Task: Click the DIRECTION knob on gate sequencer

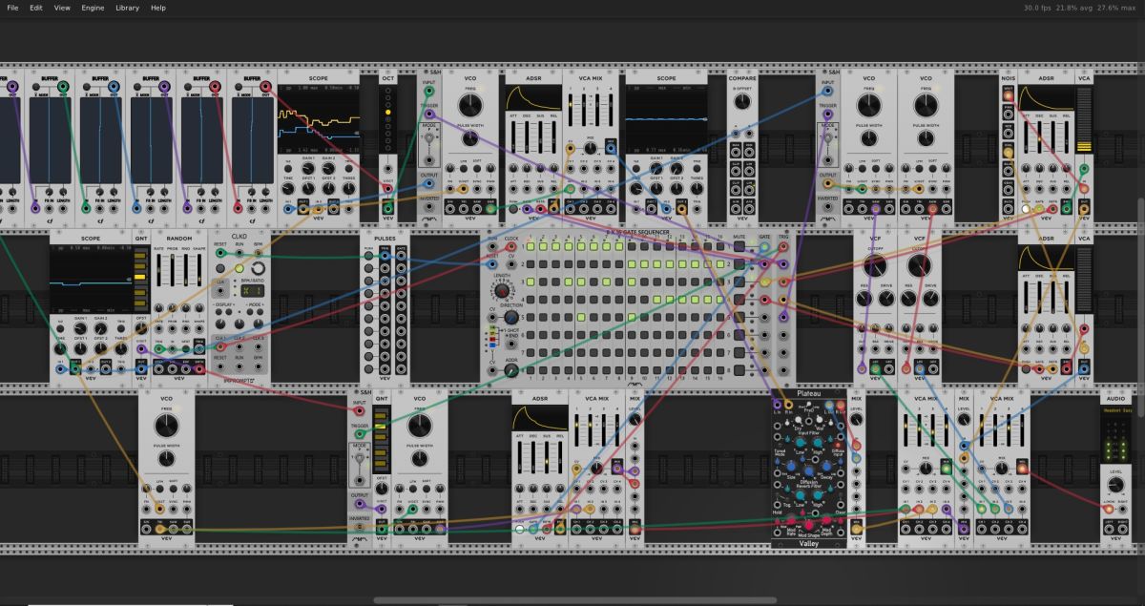Action: pos(511,318)
